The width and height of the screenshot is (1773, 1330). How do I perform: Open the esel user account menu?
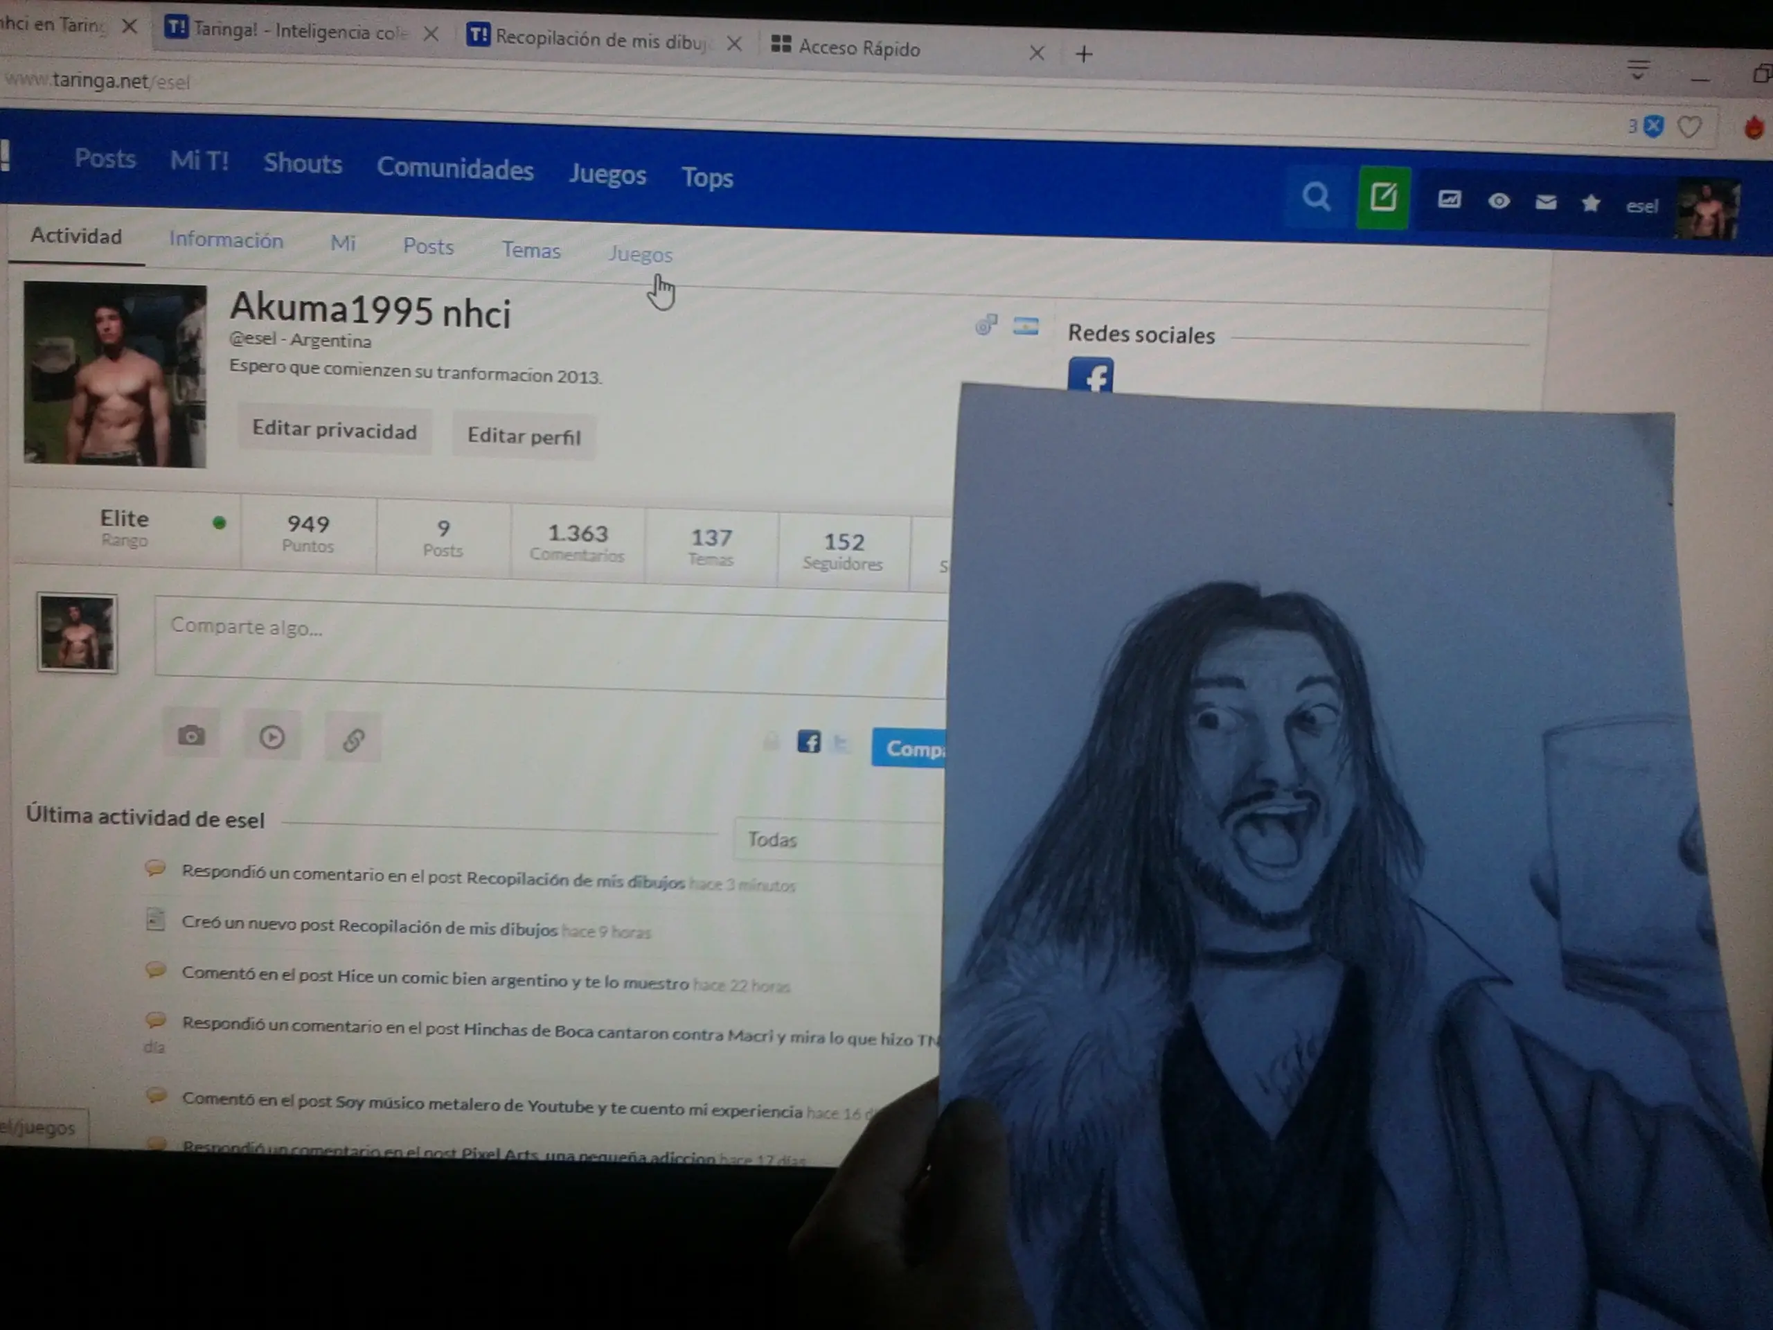(x=1641, y=206)
